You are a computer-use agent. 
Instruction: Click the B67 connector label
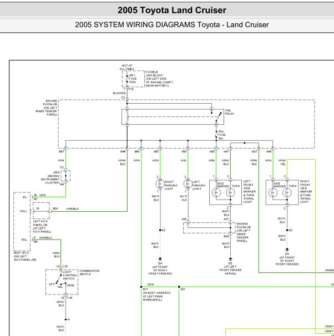click(x=62, y=151)
